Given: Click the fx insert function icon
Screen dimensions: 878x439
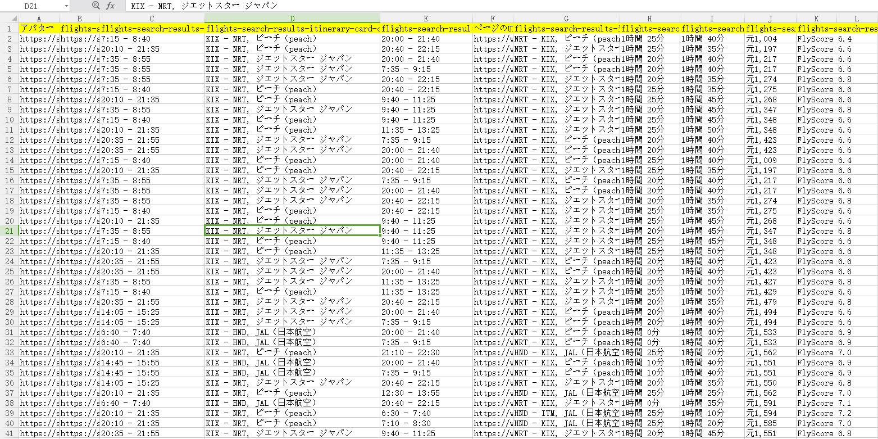Looking at the screenshot, I should 111,6.
